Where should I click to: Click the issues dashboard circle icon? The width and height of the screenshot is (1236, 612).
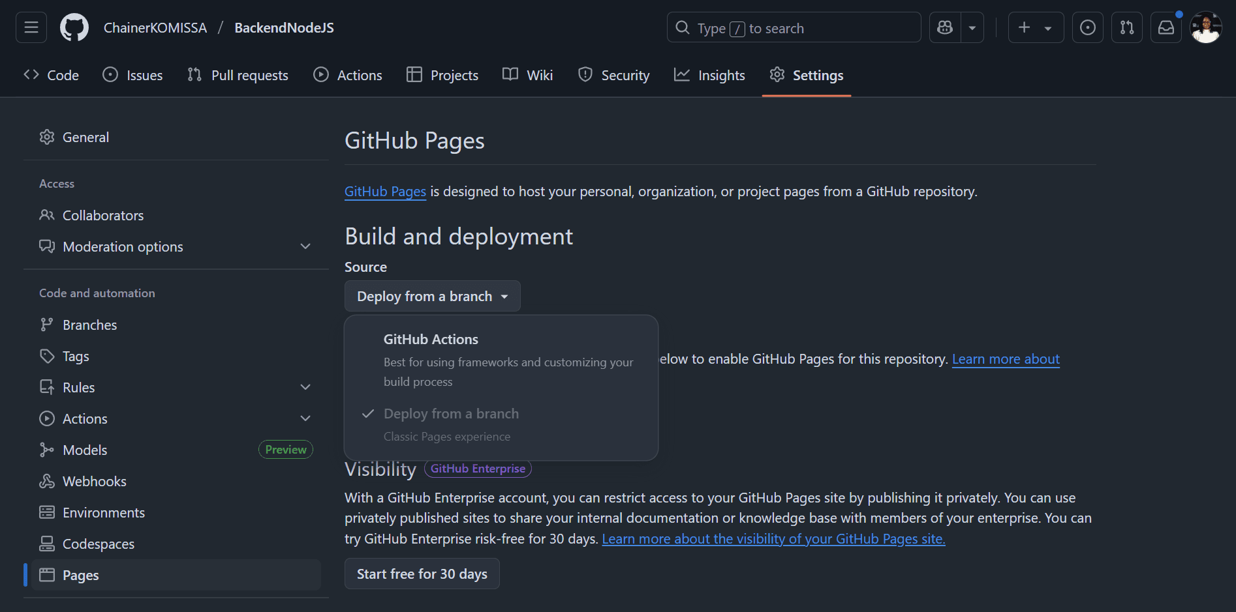point(1087,27)
